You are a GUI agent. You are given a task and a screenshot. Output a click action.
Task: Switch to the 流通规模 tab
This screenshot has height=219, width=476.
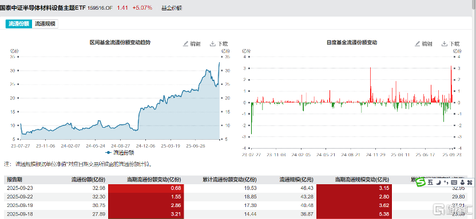pyautogui.click(x=45, y=24)
